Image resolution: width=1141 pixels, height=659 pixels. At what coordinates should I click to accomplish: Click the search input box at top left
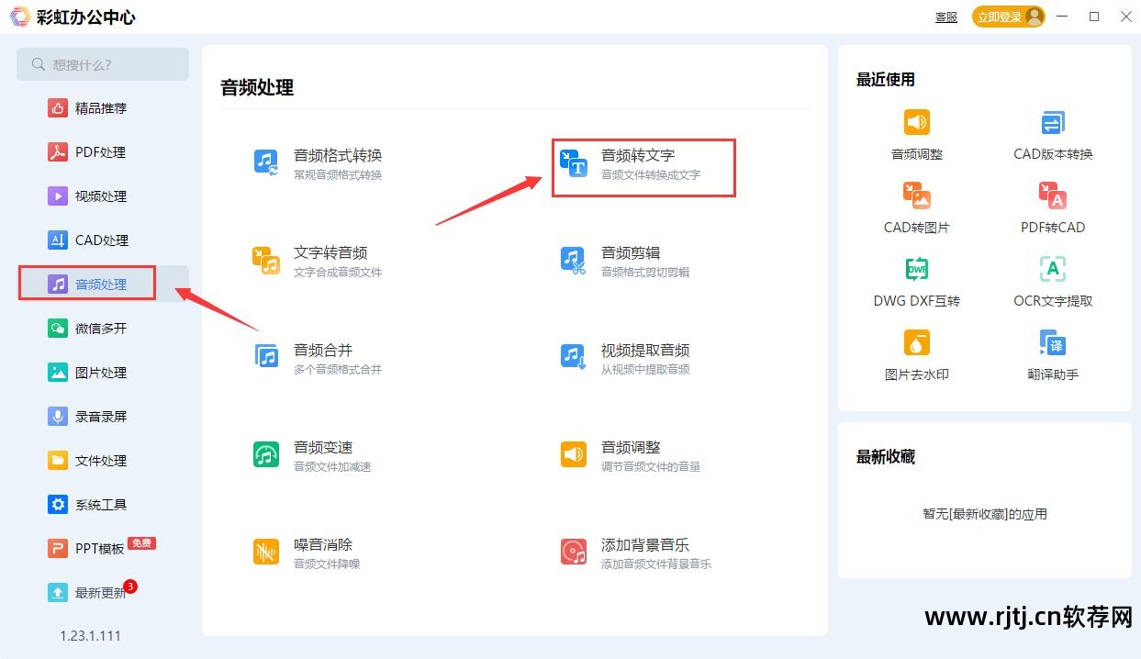coord(102,64)
